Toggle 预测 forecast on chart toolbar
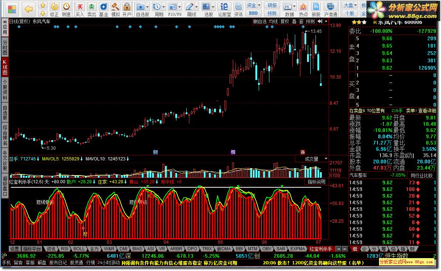The image size is (441, 271). 310,21
